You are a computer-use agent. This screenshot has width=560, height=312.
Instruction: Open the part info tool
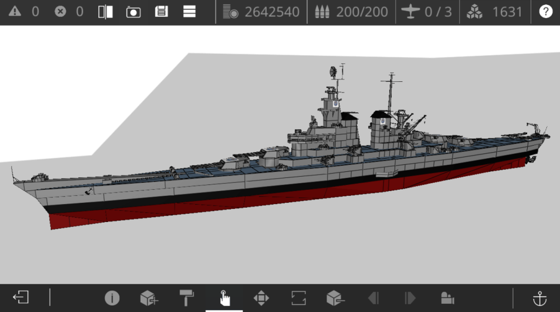pos(112,298)
